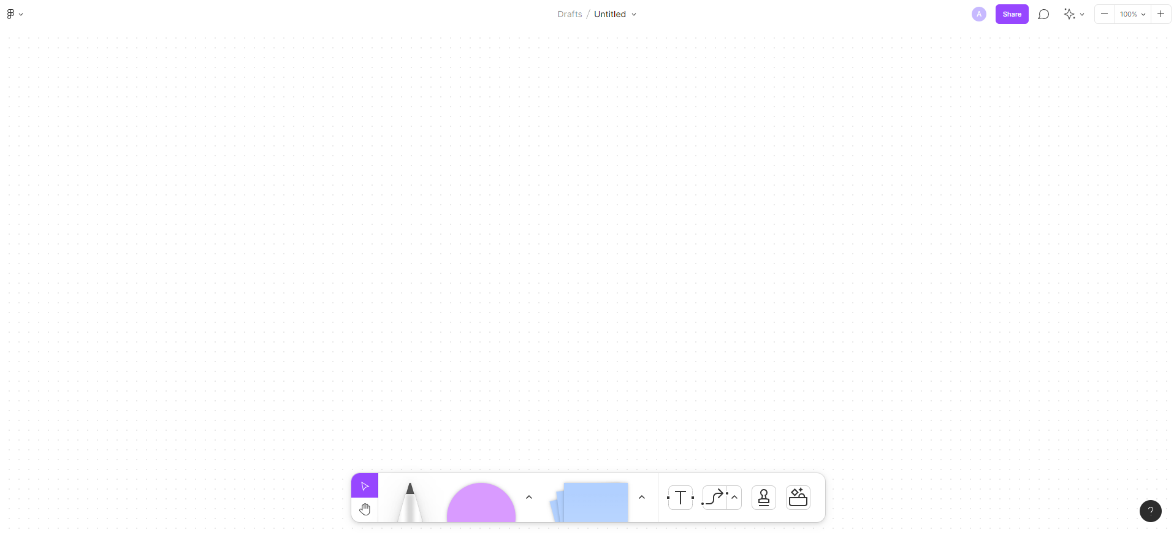Open the Stamp tool
Screen dimensions: 1174x535
(x=764, y=498)
